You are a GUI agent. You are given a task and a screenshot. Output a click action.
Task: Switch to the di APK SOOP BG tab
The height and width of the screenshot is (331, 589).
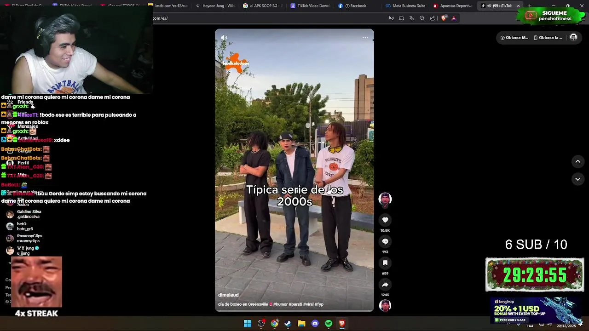click(x=262, y=6)
